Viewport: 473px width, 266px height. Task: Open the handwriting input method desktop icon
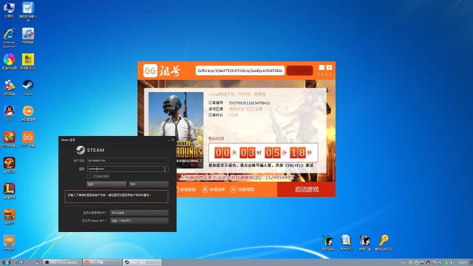click(28, 12)
